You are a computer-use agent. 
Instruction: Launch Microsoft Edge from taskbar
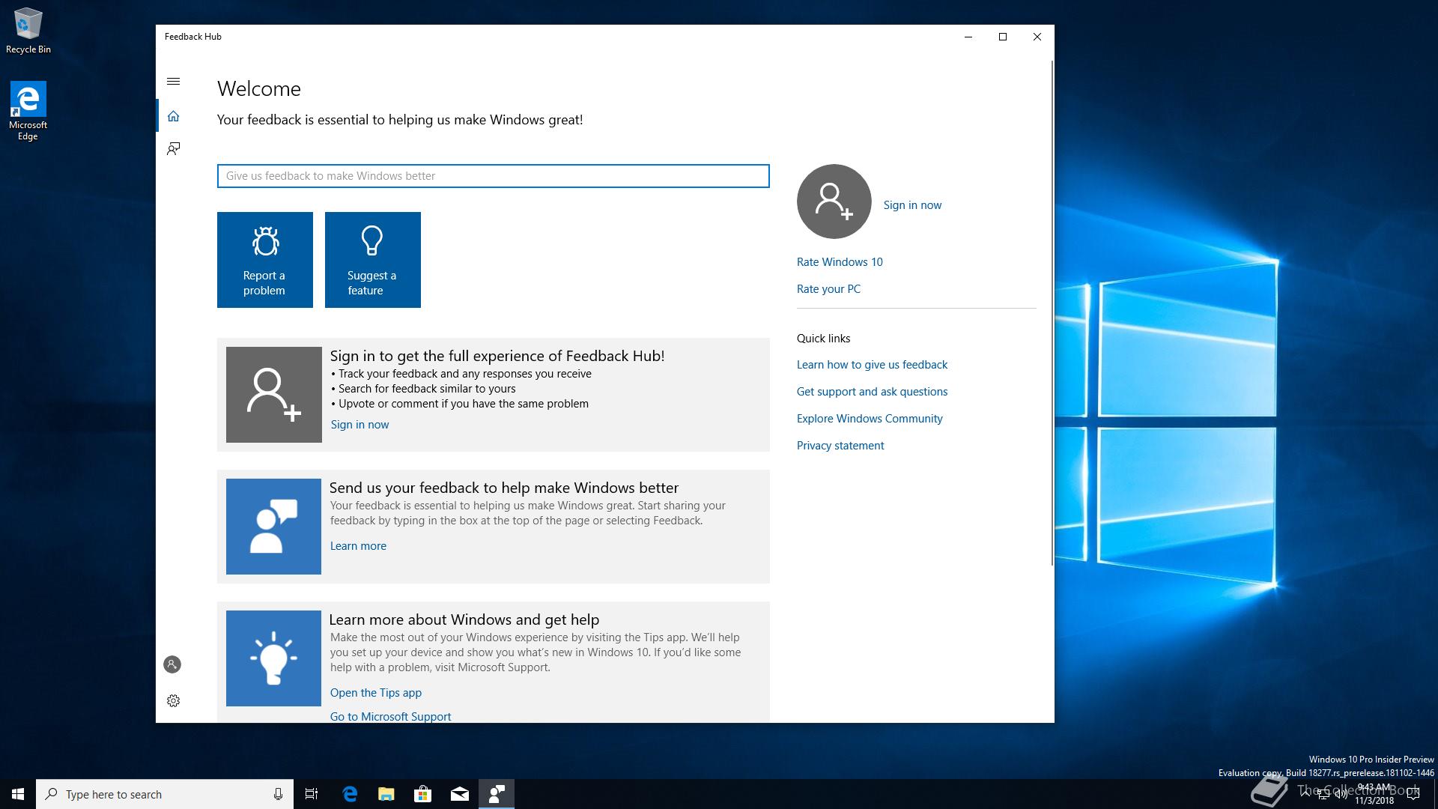pyautogui.click(x=350, y=794)
